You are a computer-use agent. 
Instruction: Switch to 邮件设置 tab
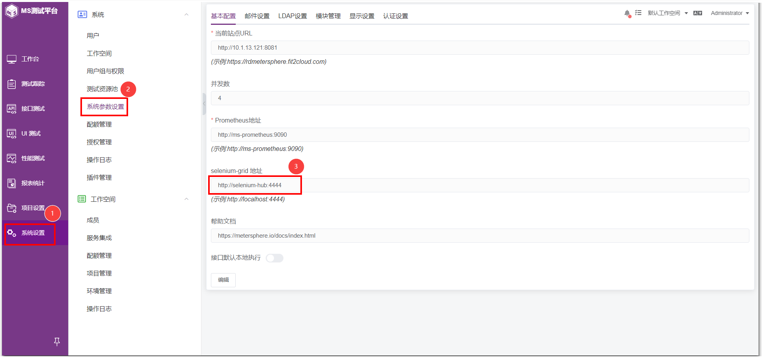coord(257,16)
